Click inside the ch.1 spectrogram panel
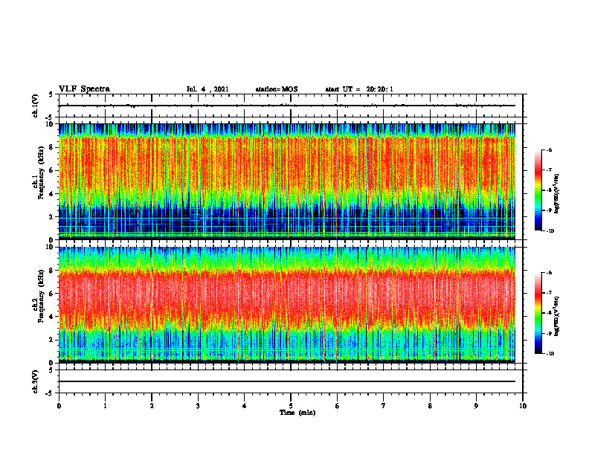Image resolution: width=589 pixels, height=455 pixels. tap(287, 181)
